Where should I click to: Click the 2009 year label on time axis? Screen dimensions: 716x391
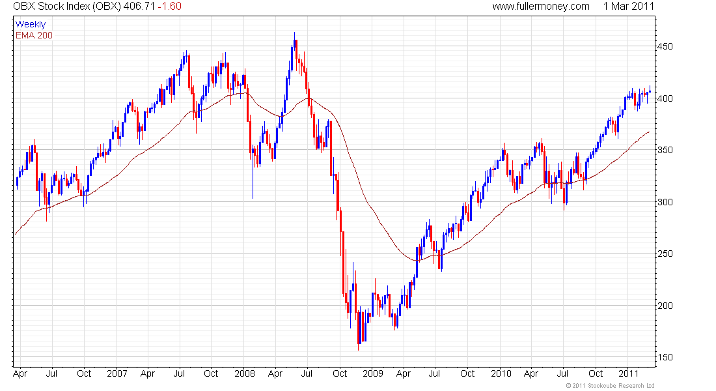[x=372, y=373]
